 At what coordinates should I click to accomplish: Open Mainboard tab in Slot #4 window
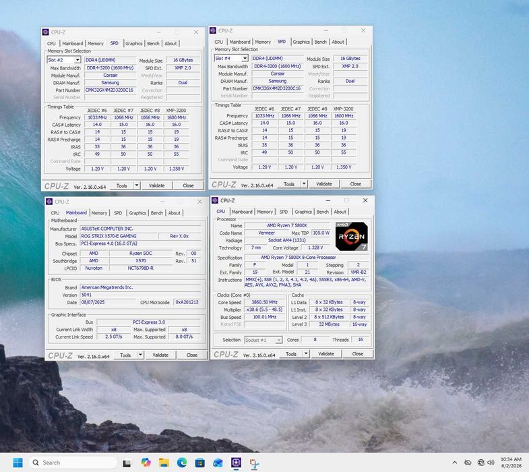[x=240, y=42]
